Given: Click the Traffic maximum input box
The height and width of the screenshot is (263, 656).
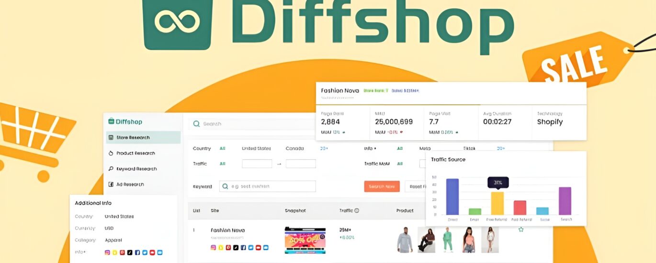Looking at the screenshot, I should (x=301, y=164).
